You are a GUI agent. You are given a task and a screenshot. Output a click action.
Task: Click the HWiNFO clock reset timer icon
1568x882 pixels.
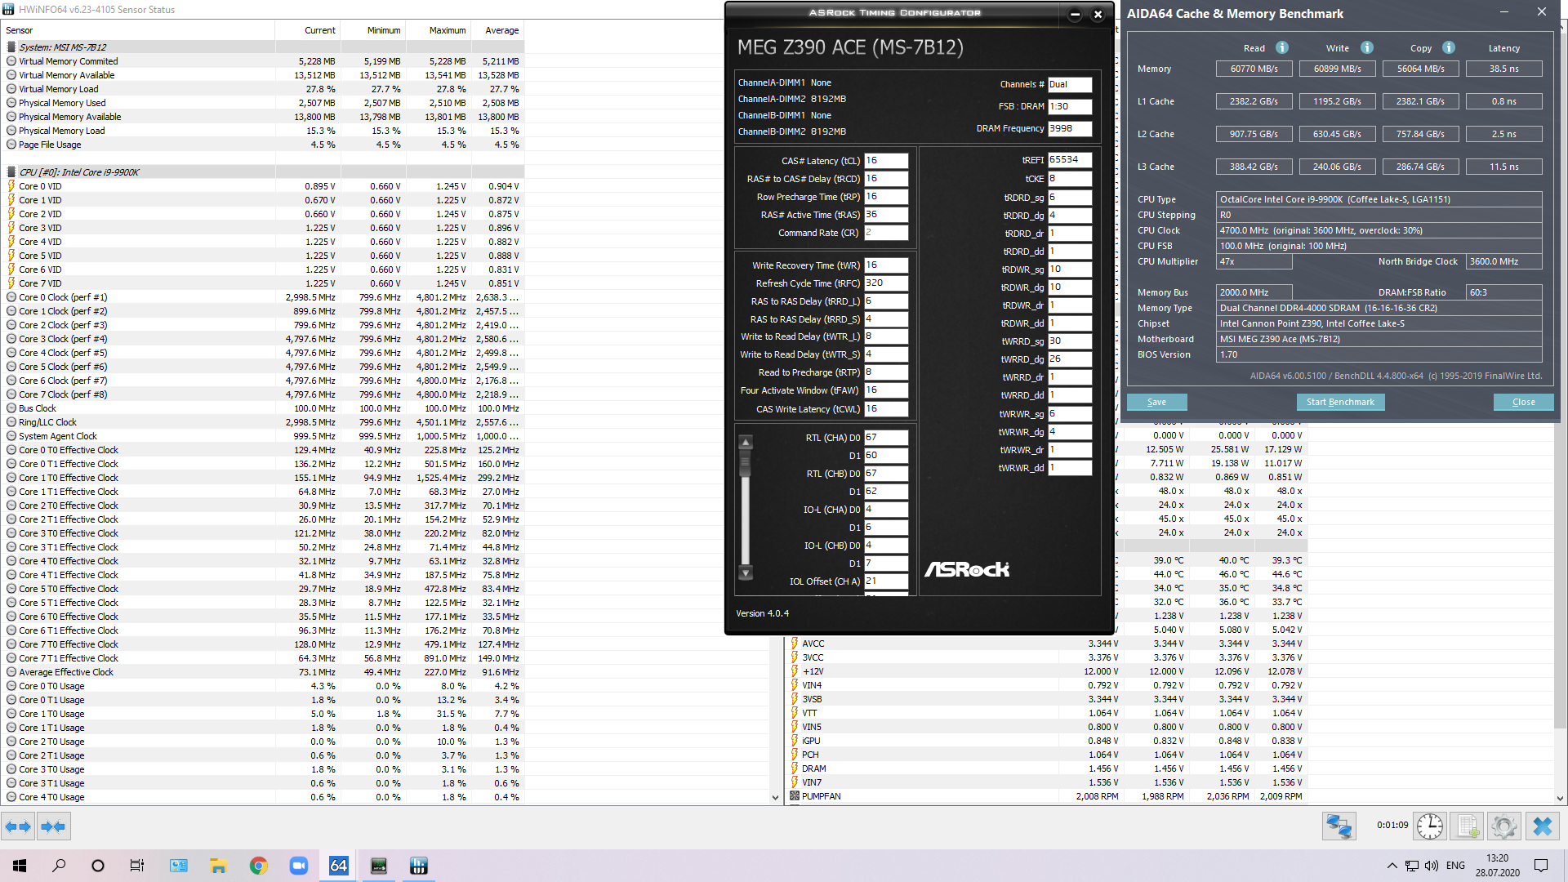(1430, 826)
